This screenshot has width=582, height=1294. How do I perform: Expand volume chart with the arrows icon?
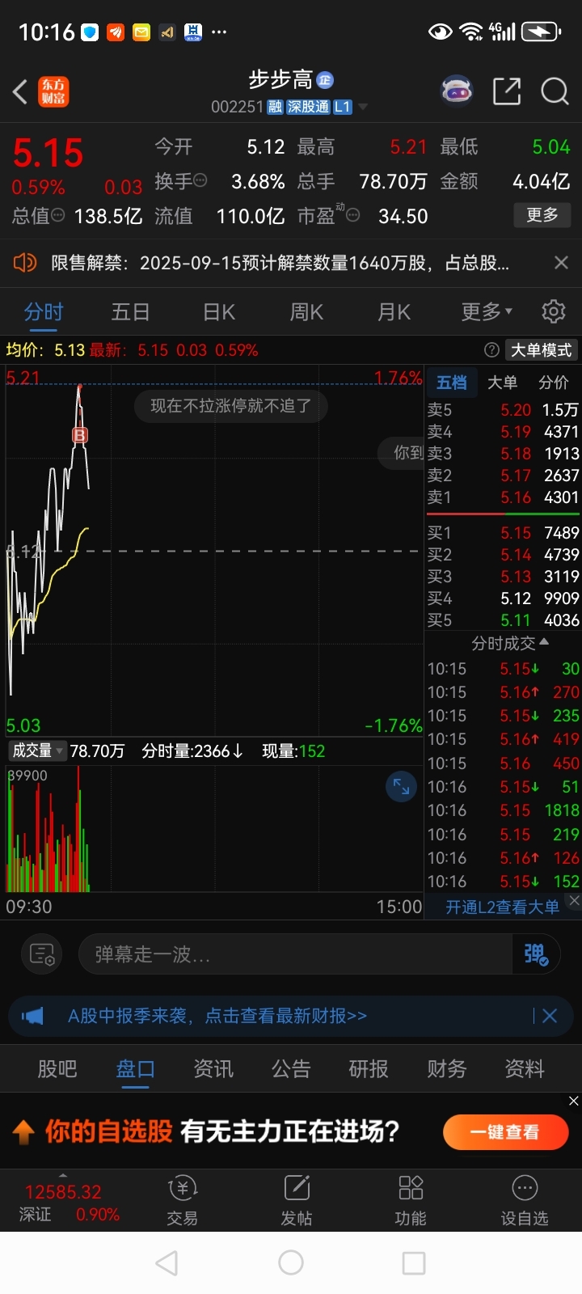401,786
